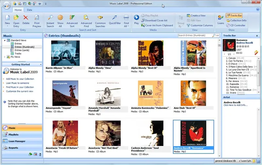Select Karrin Allyson In Blue thumbnail
Viewport: 262px width, 165px height.
pos(65,53)
